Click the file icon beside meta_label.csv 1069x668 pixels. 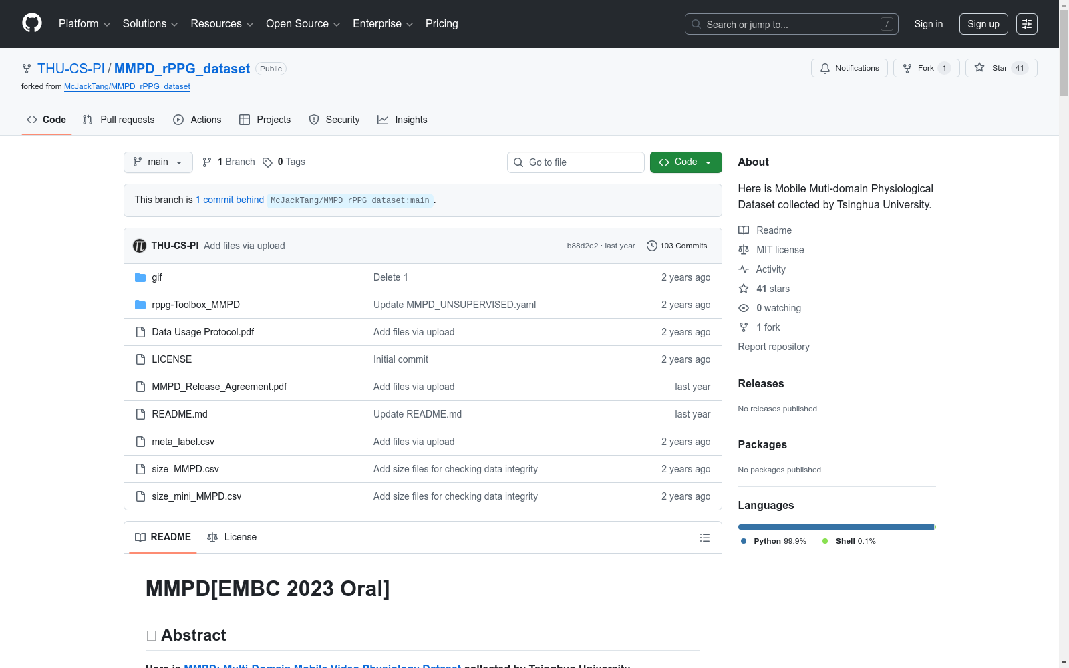(140, 442)
